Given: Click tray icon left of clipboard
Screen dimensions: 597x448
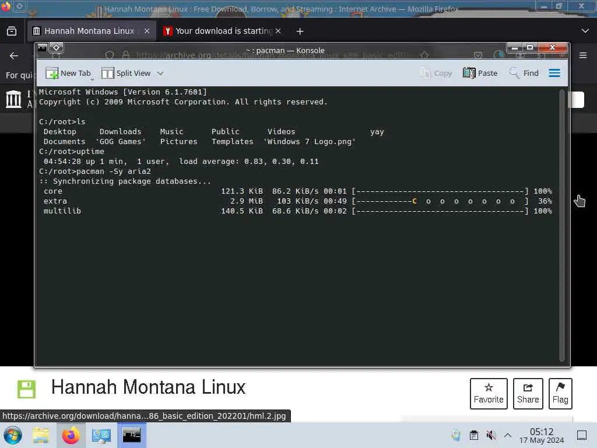Looking at the screenshot, I should coord(456,435).
